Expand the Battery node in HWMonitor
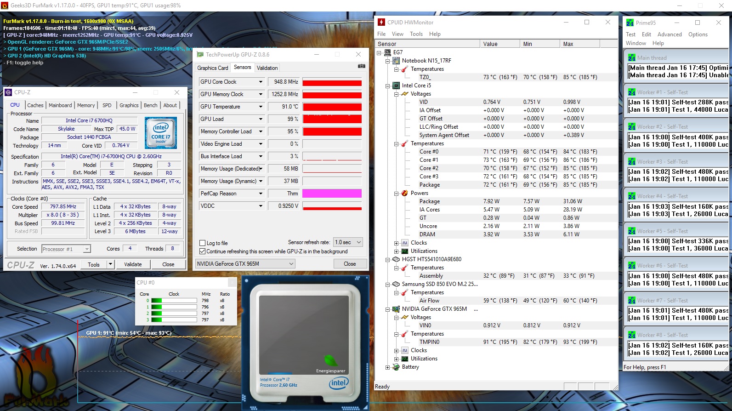 (387, 367)
